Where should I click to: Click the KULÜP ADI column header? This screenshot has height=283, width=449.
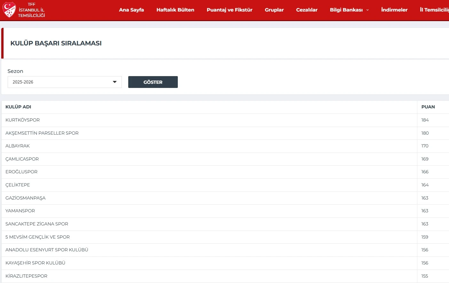[18, 107]
